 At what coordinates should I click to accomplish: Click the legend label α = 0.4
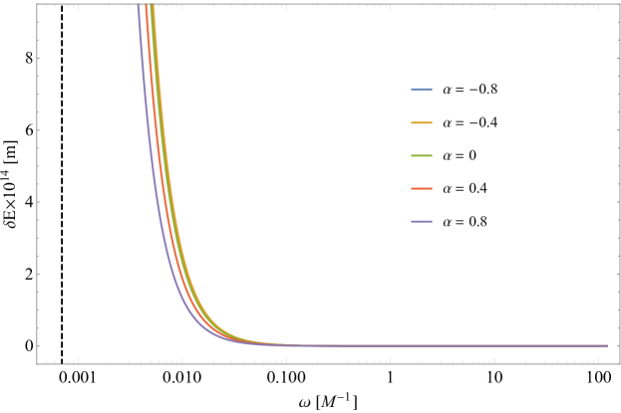[465, 188]
